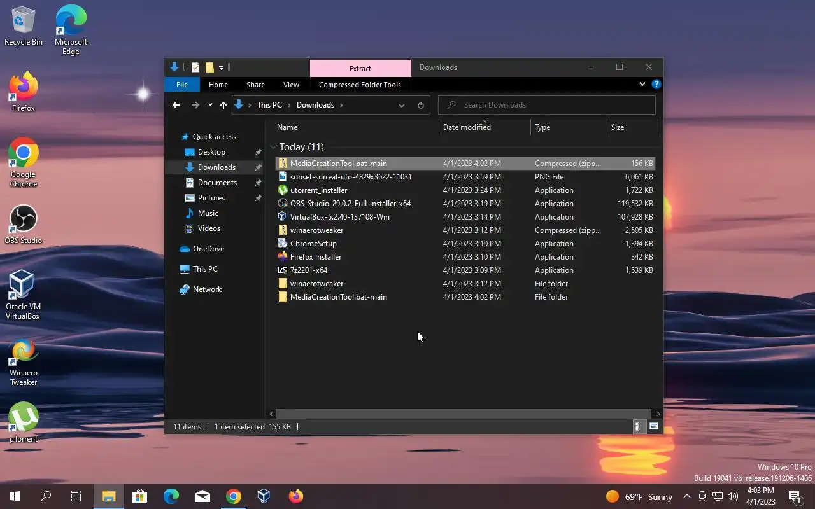The width and height of the screenshot is (815, 509).
Task: Select the winaerotweaker File folder row
Action: click(465, 284)
